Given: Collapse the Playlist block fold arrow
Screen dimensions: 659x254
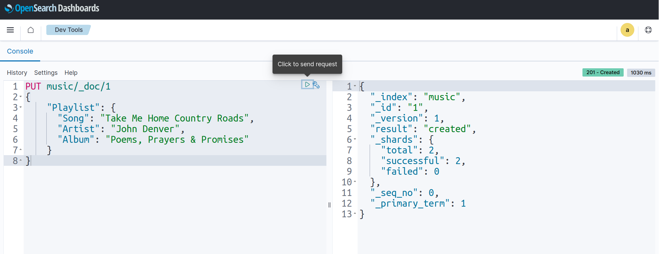Looking at the screenshot, I should 21,107.
